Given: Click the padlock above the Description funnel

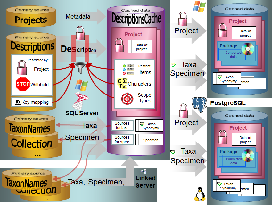Looking at the screenshot, I should tap(80, 33).
